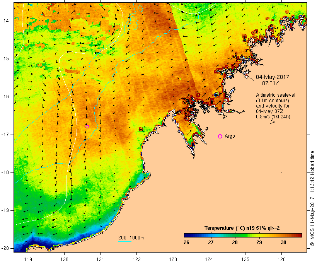Viewport: 317px width, 263px height.
Task: Click the longitude label 126
Action: [x=281, y=259]
